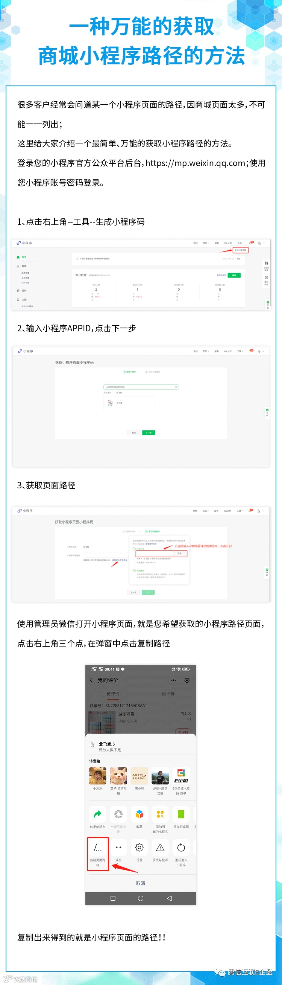Tap the 浮窗 floating window icon
The height and width of the screenshot is (985, 282).
point(118,848)
